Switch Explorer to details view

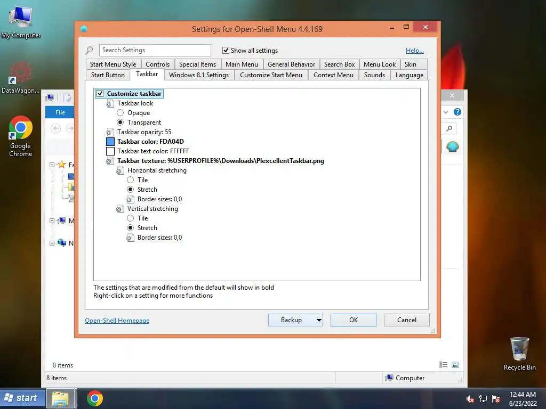pos(443,365)
